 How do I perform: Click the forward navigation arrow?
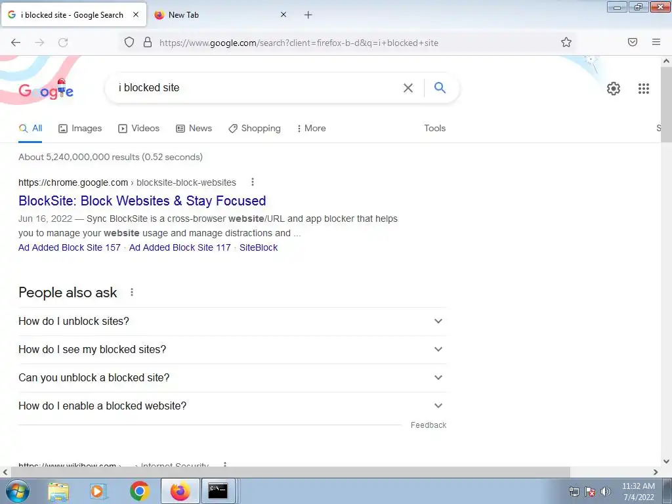39,43
